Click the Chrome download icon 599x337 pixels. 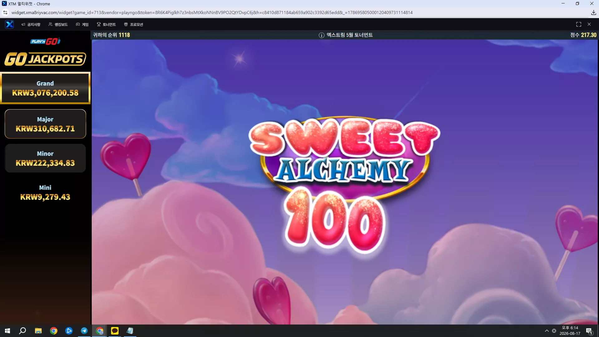tap(593, 12)
